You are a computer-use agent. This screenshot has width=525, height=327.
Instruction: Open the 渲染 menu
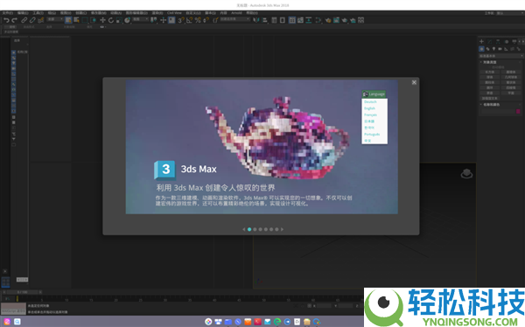point(157,13)
